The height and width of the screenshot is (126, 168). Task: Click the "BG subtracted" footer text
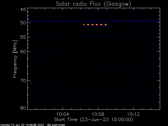click(56, 125)
